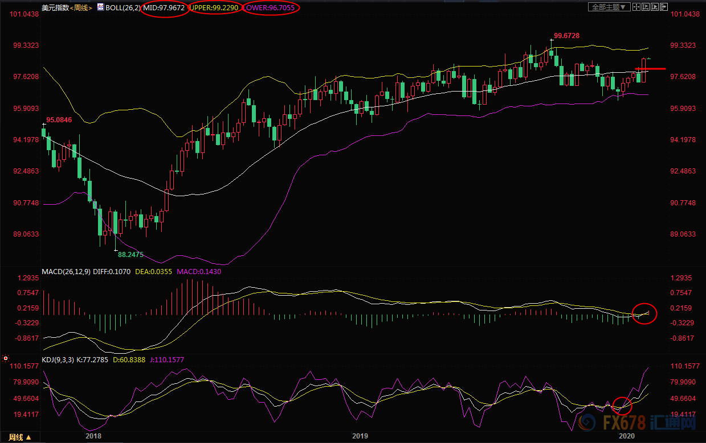Viewport: 706px width, 443px height.
Task: Click the 2019 marker on the time axis
Action: (x=360, y=436)
